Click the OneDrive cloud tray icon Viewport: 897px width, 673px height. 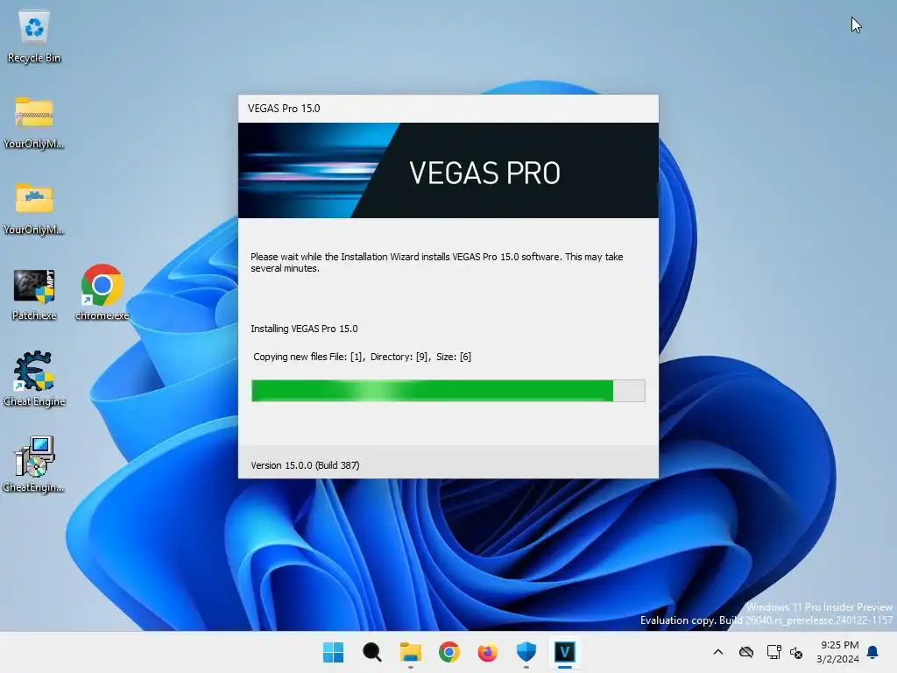tap(746, 652)
